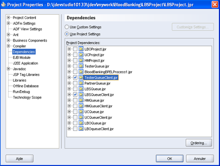The image size is (220, 166).
Task: Check the HMQueueClient.jpr dependency checkbox
Action: point(75,106)
